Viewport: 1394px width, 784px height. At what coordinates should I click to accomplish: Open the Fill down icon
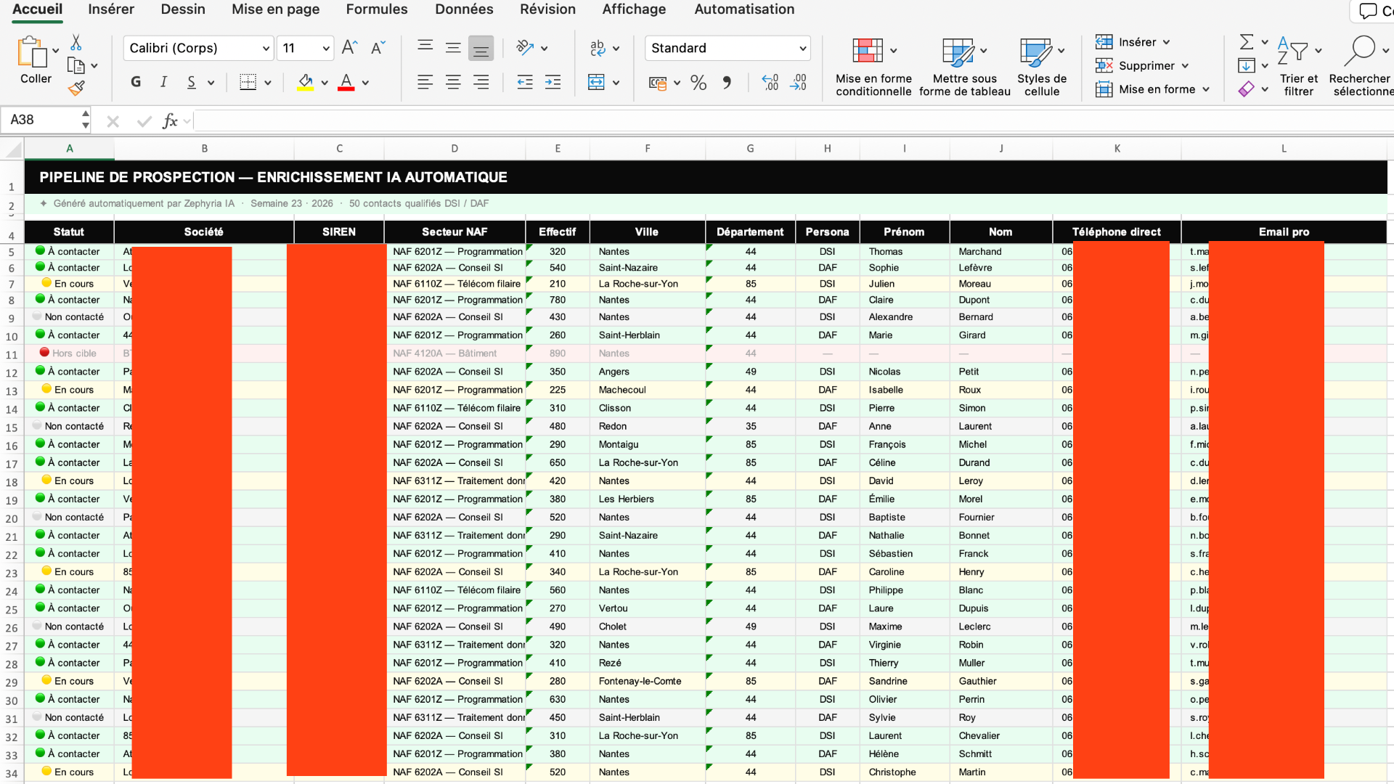pyautogui.click(x=1247, y=65)
